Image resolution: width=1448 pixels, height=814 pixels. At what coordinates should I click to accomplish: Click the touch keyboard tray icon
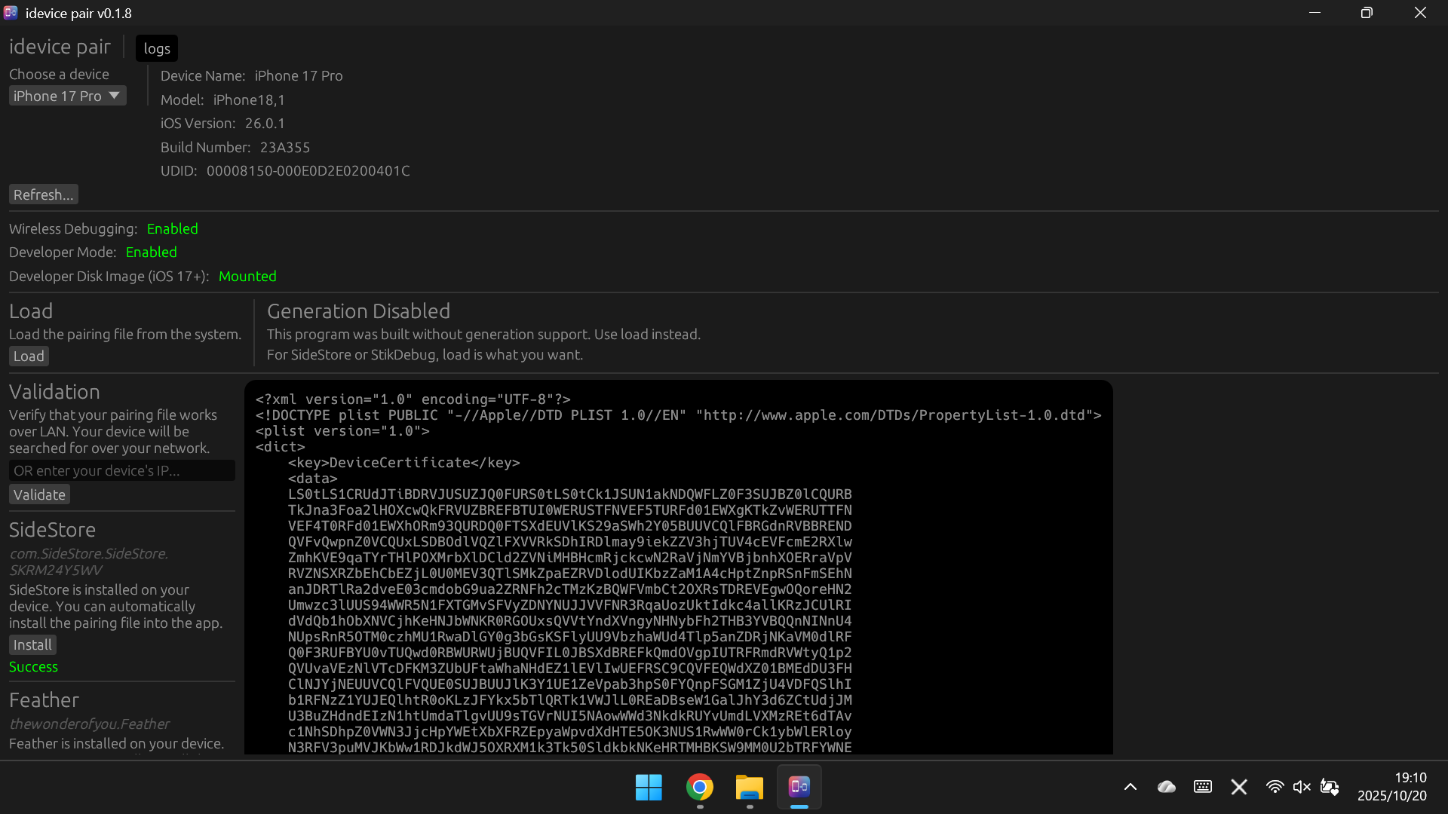click(x=1203, y=787)
